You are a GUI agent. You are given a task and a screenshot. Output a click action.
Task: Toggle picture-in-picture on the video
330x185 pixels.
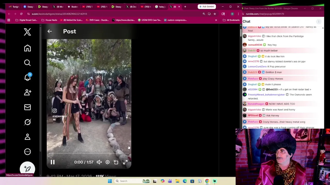pos(116,162)
